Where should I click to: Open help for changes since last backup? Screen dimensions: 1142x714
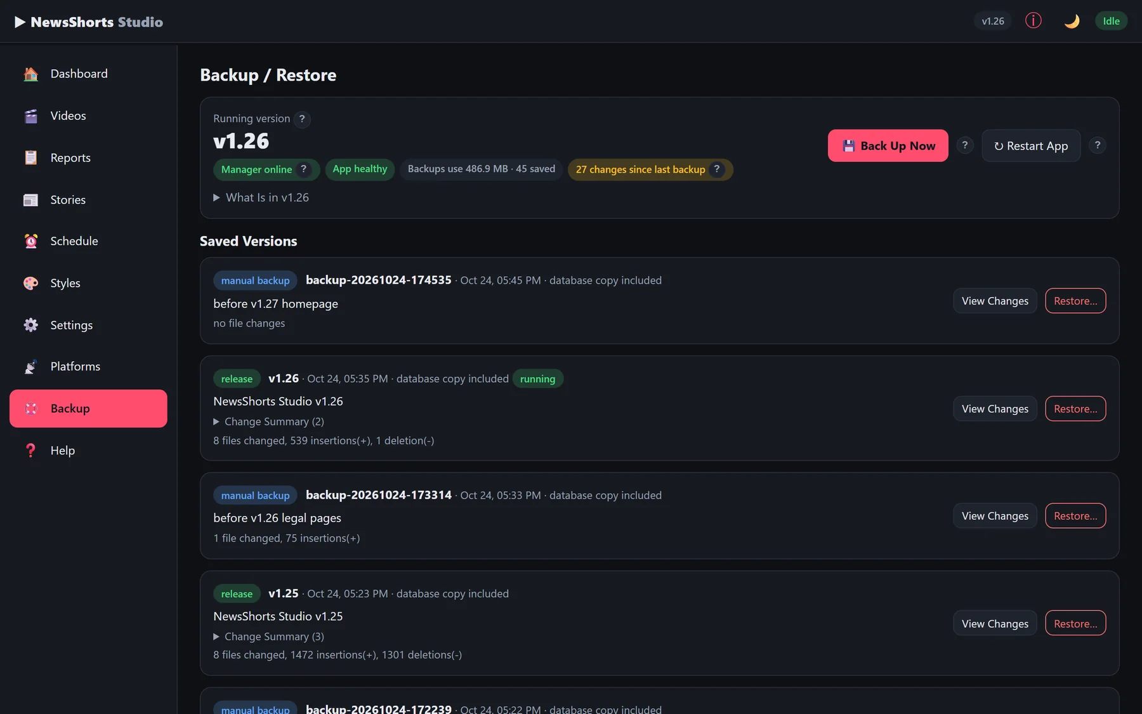[717, 169]
